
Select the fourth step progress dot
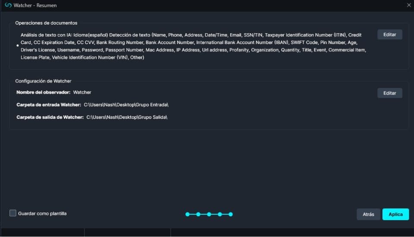tap(220, 214)
